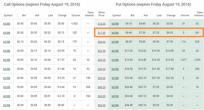Select put bid $6.40 in highlighted row
The width and height of the screenshot is (204, 110).
129,33
